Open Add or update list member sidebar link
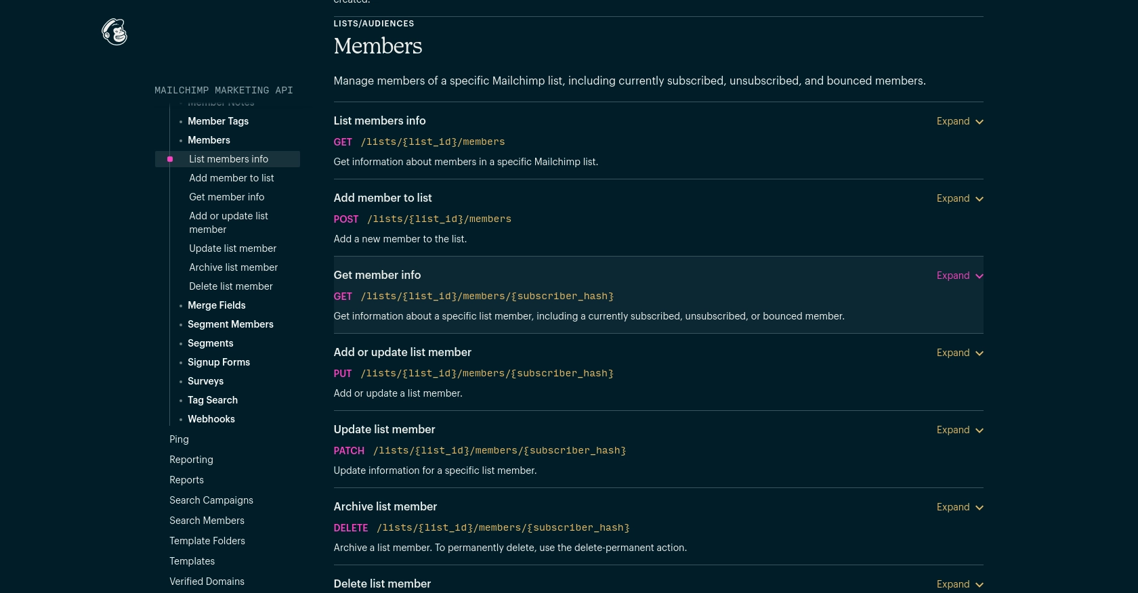This screenshot has height=593, width=1138. click(229, 223)
